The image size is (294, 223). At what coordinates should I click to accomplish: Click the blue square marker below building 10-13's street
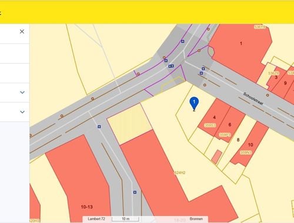pyautogui.click(x=135, y=192)
